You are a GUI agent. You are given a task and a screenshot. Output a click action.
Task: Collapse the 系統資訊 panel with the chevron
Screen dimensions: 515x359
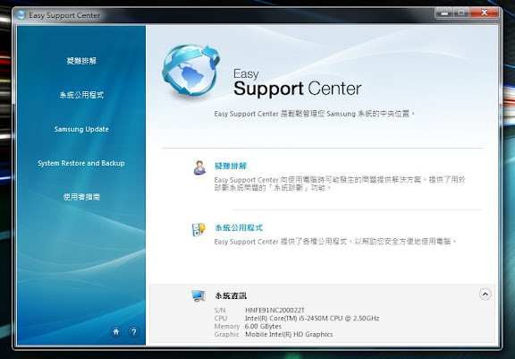tap(485, 294)
